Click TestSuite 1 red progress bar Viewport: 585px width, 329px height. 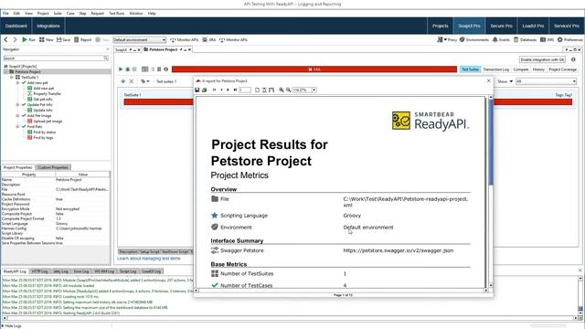click(x=158, y=102)
